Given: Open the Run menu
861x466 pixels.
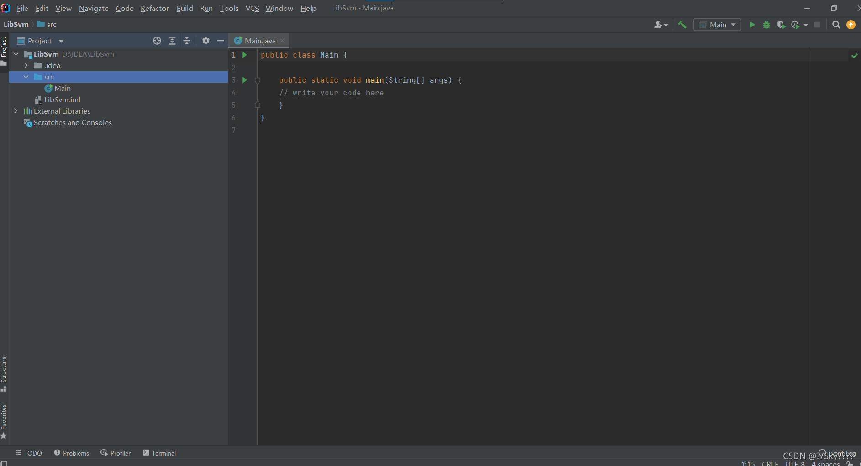Looking at the screenshot, I should click(x=206, y=8).
